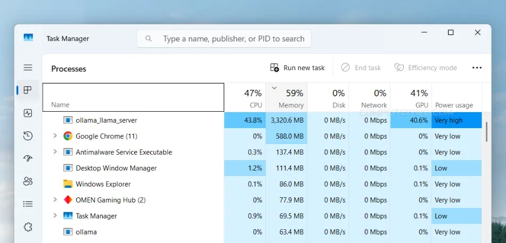Click the Google Chrome process icon
The image size is (506, 243).
pos(68,136)
